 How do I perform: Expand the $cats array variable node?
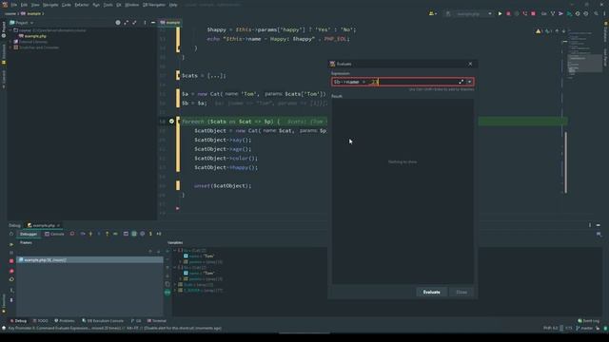pyautogui.click(x=175, y=285)
